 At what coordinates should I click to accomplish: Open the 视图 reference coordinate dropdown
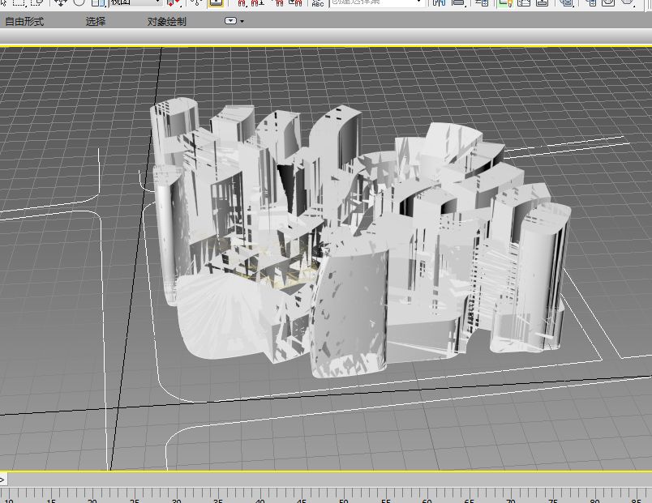(x=135, y=2)
